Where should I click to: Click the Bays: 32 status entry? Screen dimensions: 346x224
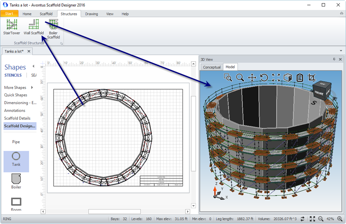pos(119,219)
